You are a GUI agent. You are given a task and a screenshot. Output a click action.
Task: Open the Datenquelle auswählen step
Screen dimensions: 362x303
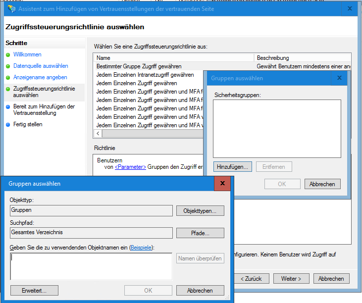coord(41,66)
